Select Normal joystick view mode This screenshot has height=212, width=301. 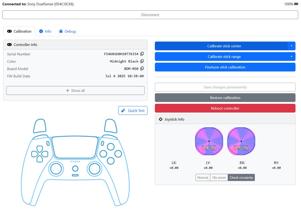(203, 178)
